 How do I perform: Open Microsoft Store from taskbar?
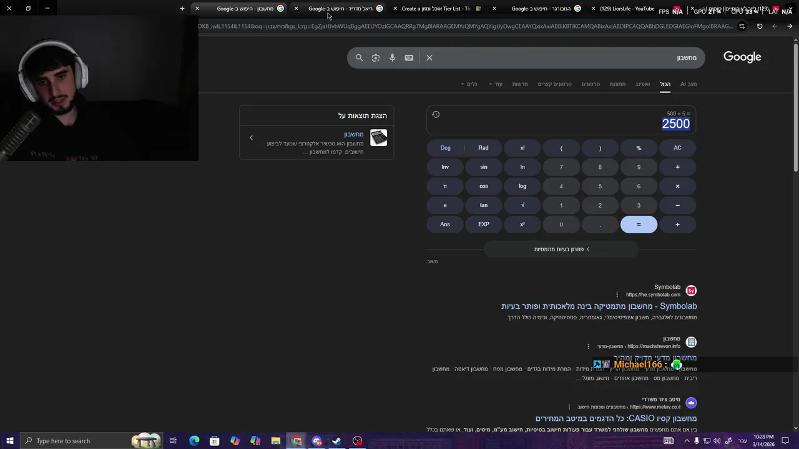click(x=214, y=441)
